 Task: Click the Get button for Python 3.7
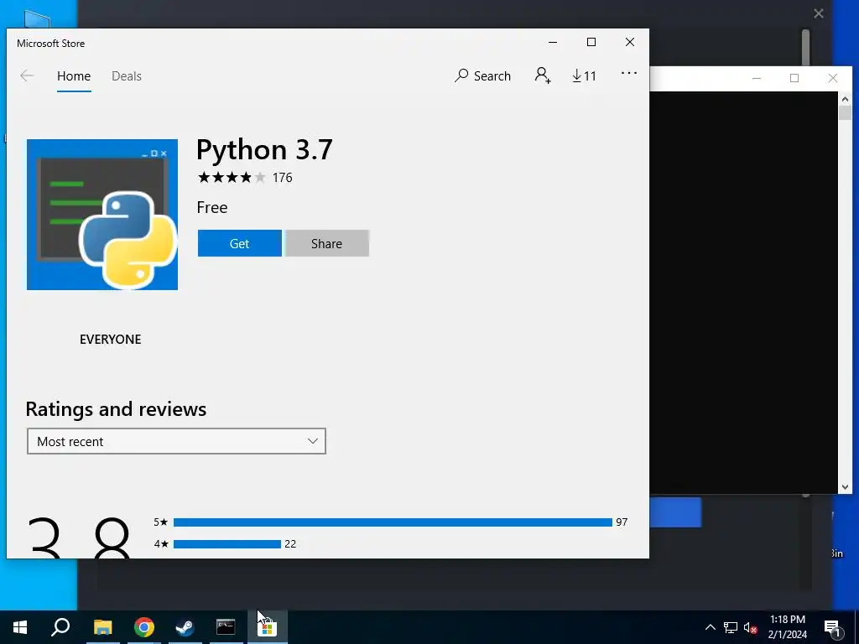point(239,243)
